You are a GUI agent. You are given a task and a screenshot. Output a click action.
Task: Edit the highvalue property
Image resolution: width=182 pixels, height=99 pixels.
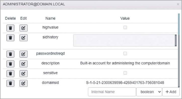[23, 28]
